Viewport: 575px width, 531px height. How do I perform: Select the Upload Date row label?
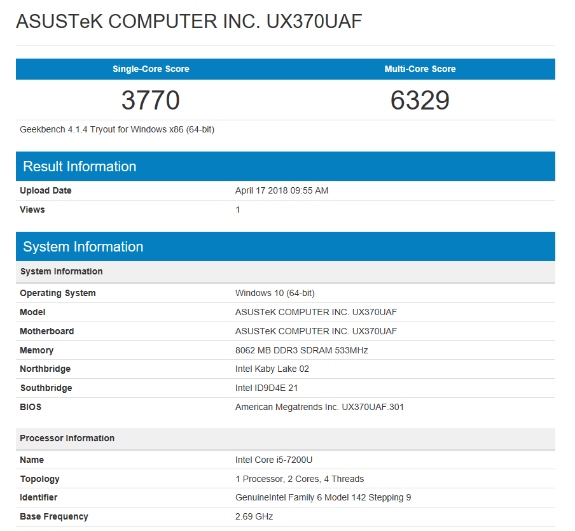pos(45,191)
